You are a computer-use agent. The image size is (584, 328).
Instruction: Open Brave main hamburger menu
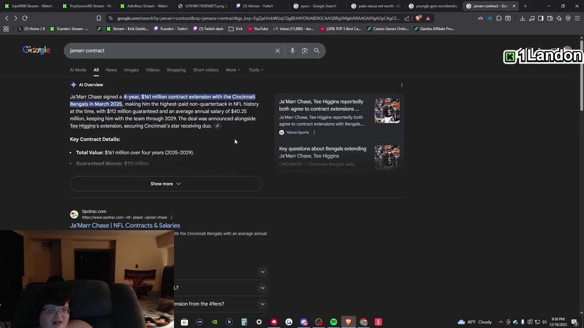click(577, 18)
